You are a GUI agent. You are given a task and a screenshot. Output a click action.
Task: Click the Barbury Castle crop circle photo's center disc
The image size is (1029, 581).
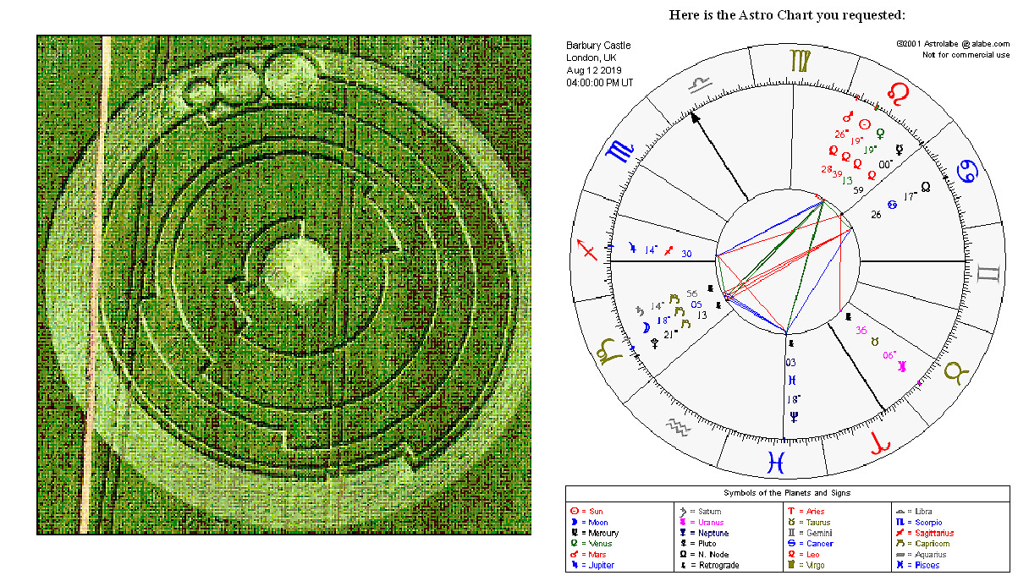pyautogui.click(x=298, y=269)
